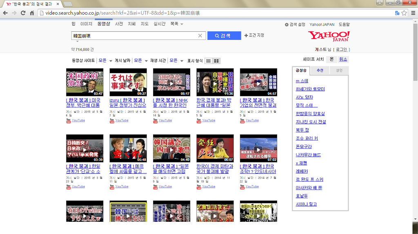Open trending keyword 시이나 링고
Image resolution: width=418 pixels, height=234 pixels.
click(306, 204)
